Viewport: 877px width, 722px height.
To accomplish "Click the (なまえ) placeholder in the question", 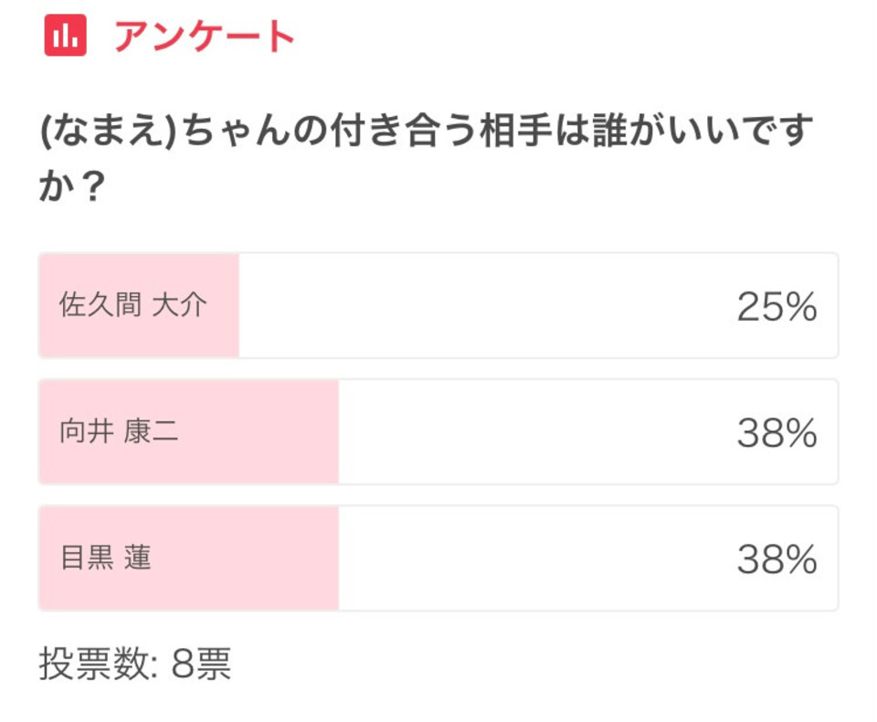I will 109,131.
